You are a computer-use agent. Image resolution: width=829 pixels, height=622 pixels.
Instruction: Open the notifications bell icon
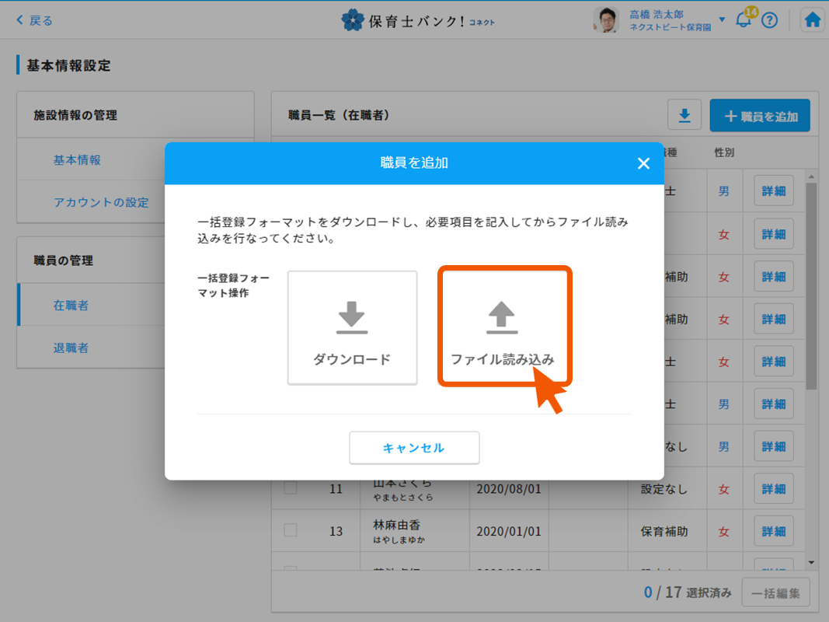(744, 20)
